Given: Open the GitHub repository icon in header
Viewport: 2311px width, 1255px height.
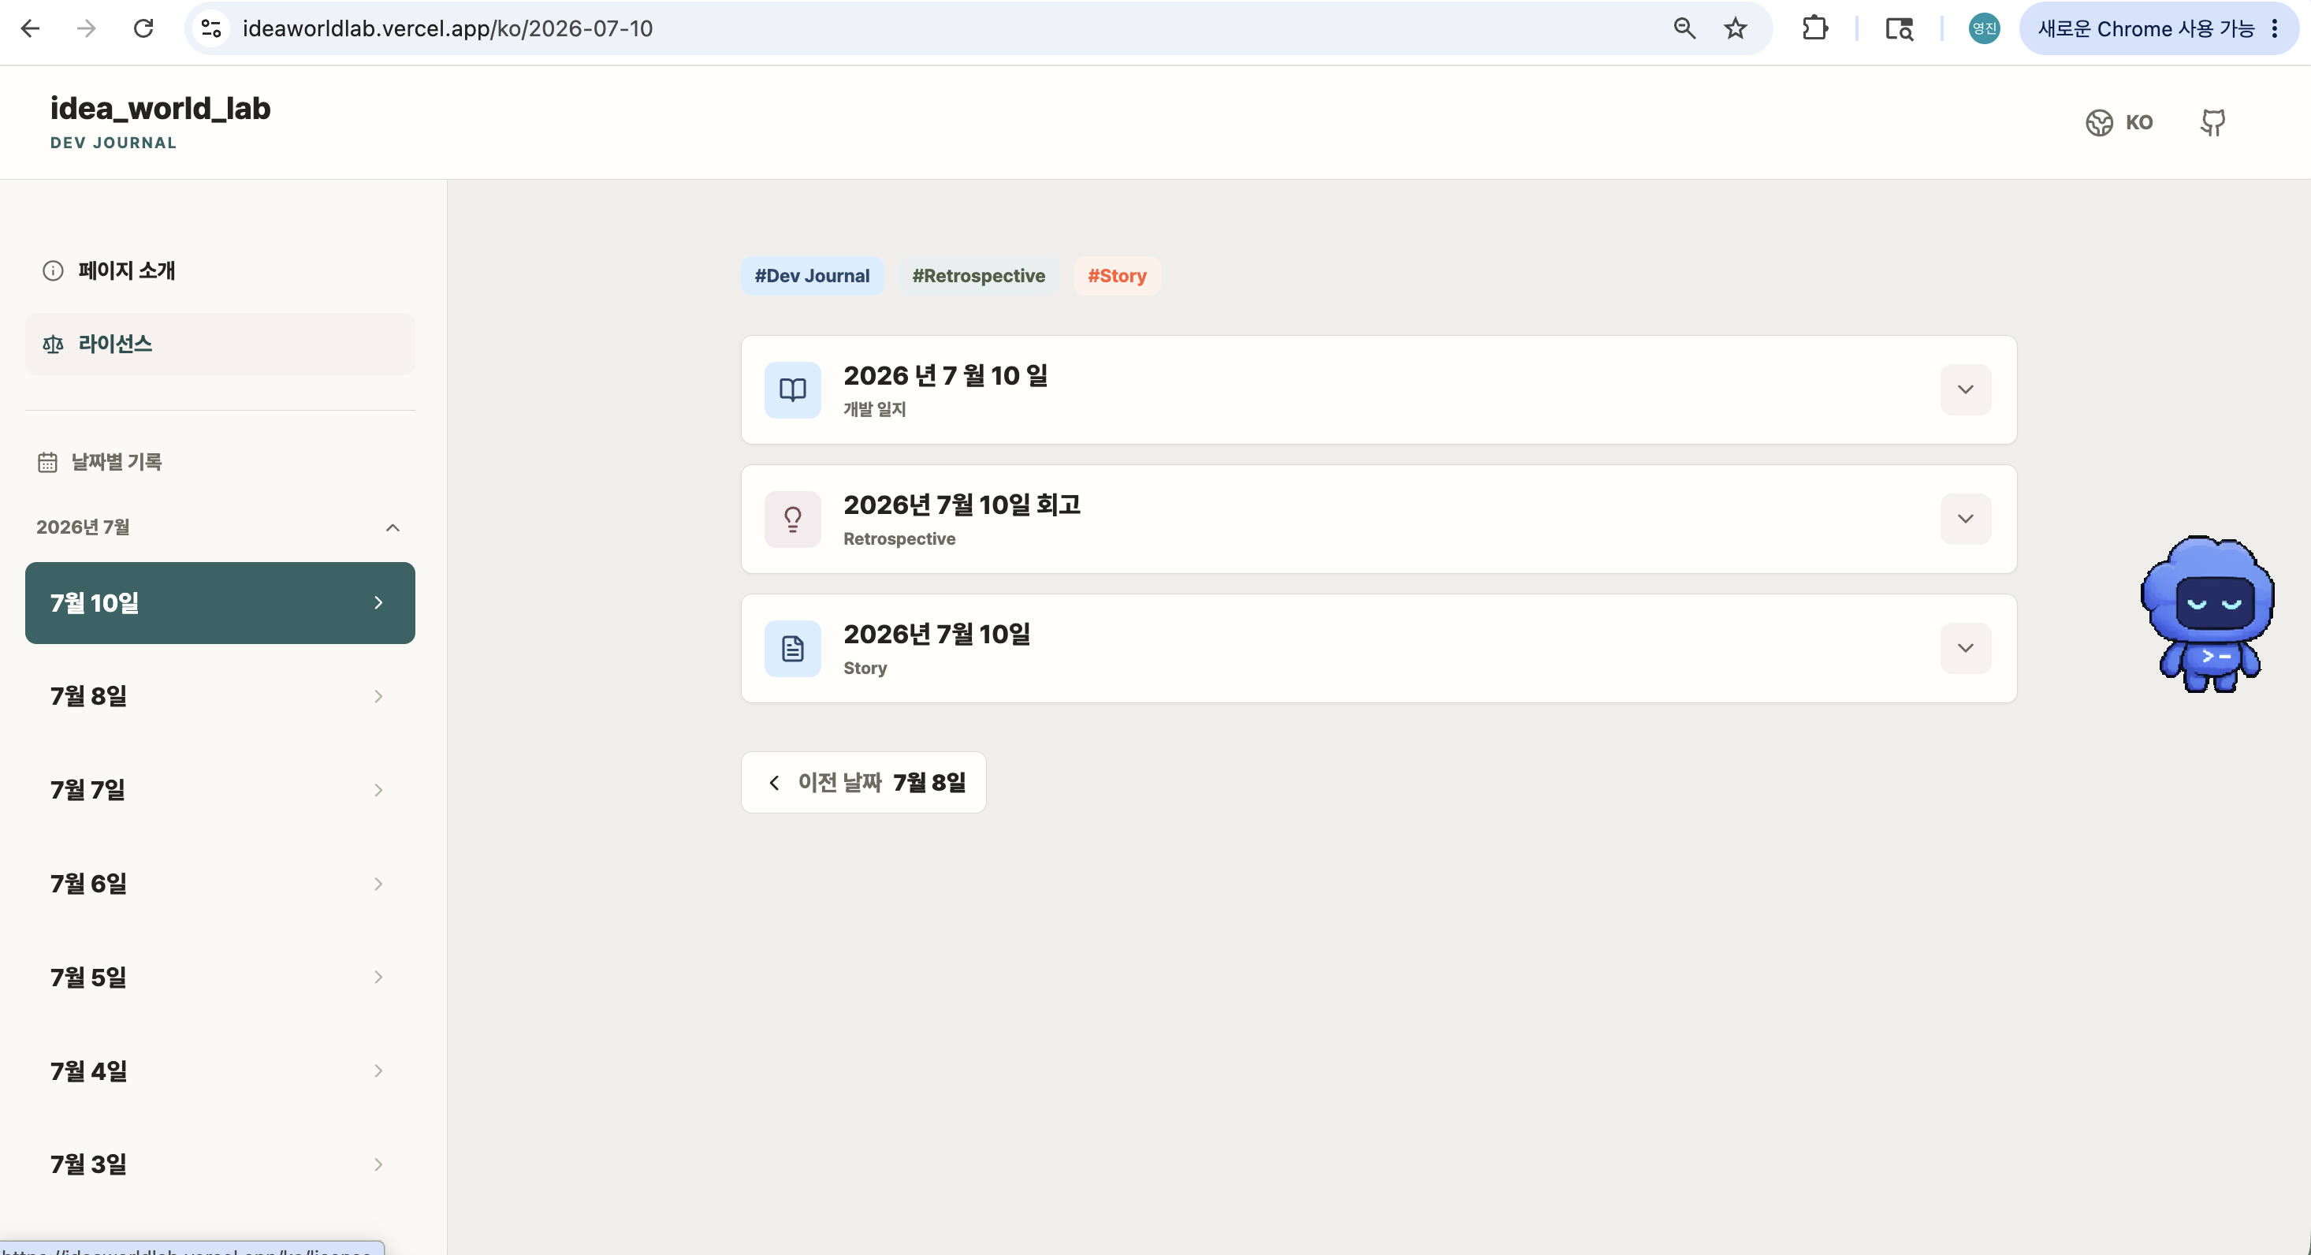Looking at the screenshot, I should click(2213, 123).
